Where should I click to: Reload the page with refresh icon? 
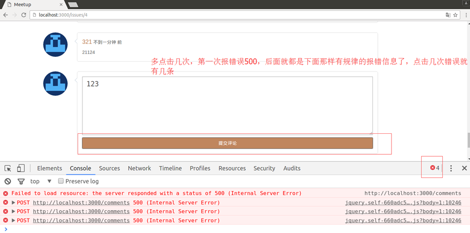click(x=24, y=15)
